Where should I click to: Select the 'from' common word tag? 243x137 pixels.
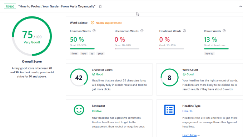tap(74, 53)
